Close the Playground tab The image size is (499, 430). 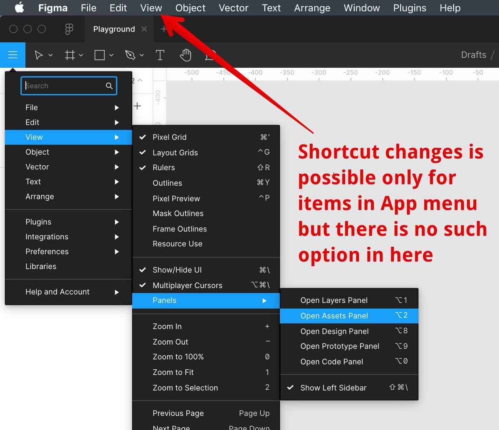[144, 29]
